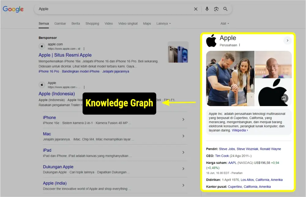
Task: Open Jelajahi jajarannya link
Action: pyautogui.click(x=116, y=71)
